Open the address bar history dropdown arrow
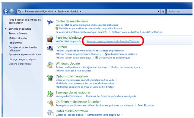 point(158,11)
